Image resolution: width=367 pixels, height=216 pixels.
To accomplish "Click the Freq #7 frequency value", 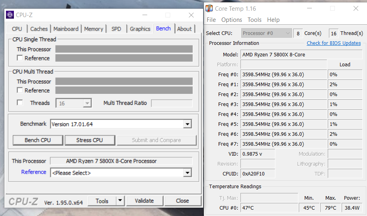I will 284,144.
